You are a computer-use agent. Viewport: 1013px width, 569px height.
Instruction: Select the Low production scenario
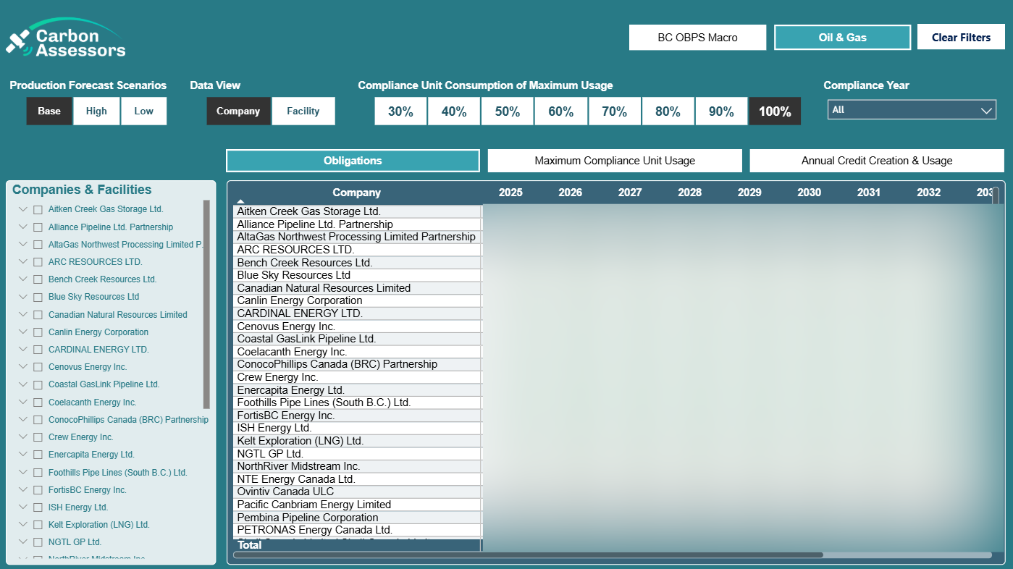coord(143,111)
